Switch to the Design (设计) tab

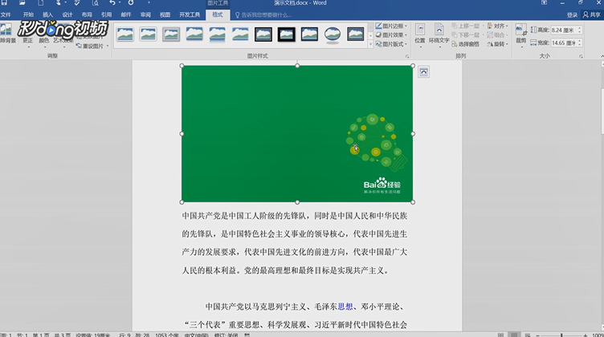coord(67,14)
